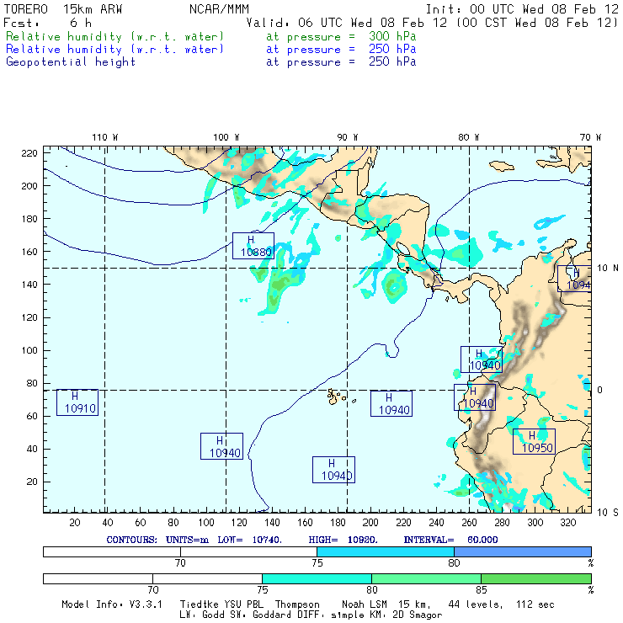Image resolution: width=623 pixels, height=623 pixels.
Task: Click the 'Fcst: 6 h' forecast hour text
Action: click(47, 23)
